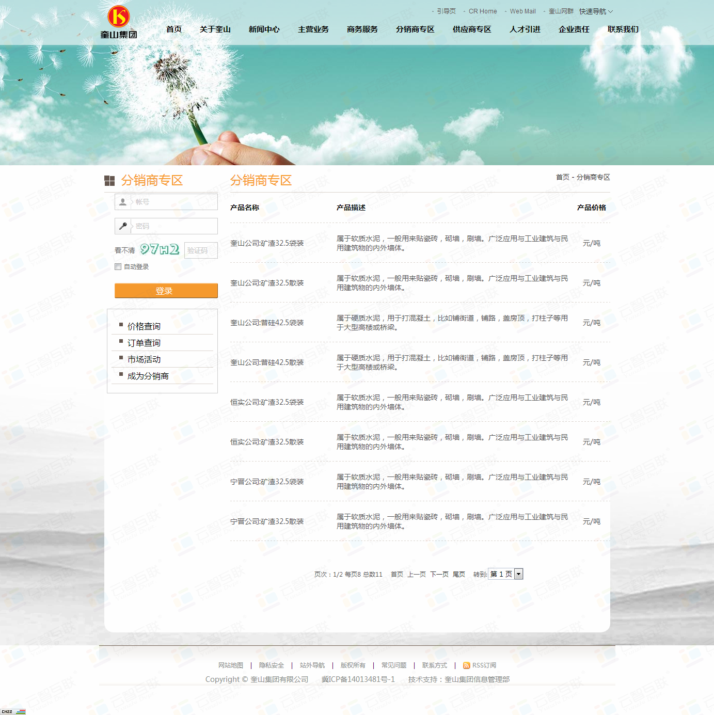The image size is (714, 715).
Task: Refresh the captcha image 97H2
Action: [160, 249]
